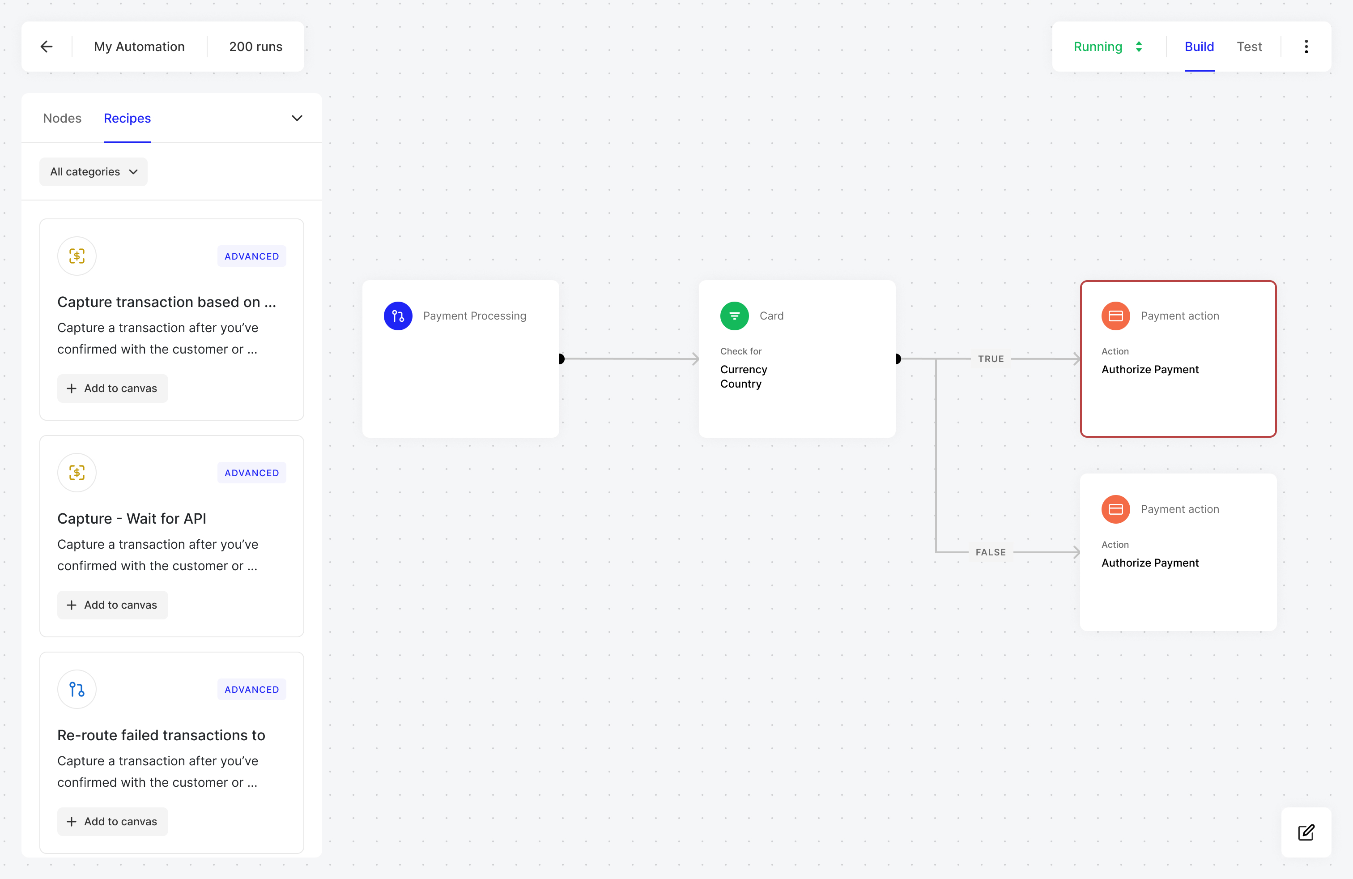Screen dimensions: 1353x879
Task: Click the Re-route failed transactions recipe icon
Action: click(x=77, y=689)
